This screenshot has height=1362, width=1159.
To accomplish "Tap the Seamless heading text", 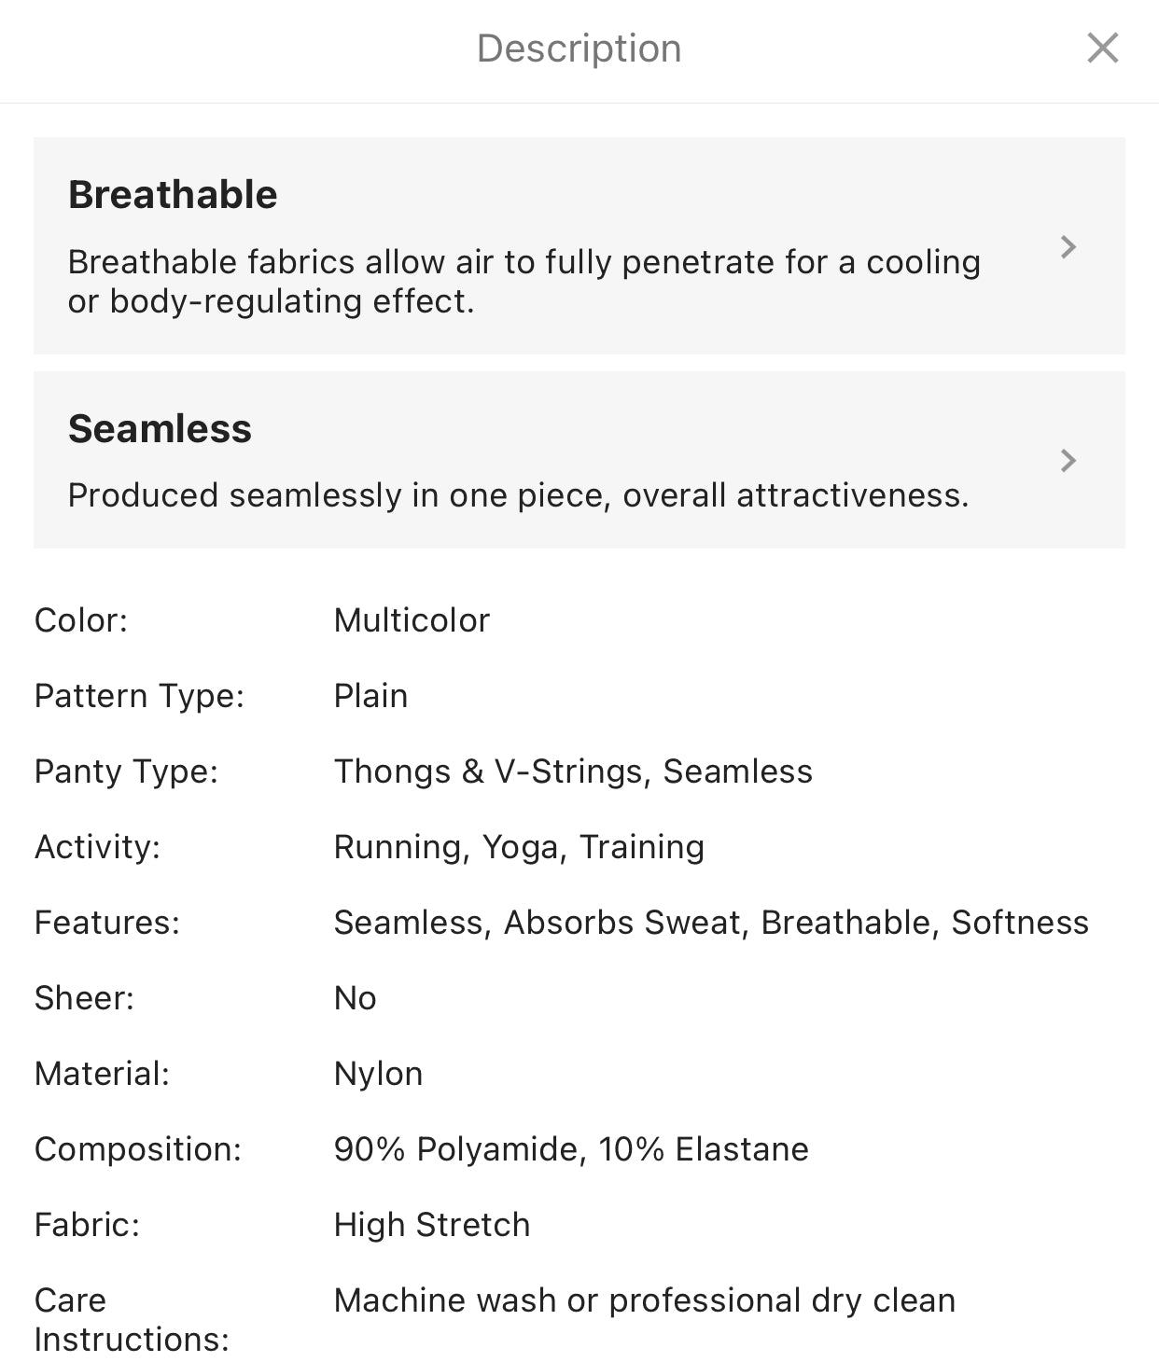I will pos(160,429).
